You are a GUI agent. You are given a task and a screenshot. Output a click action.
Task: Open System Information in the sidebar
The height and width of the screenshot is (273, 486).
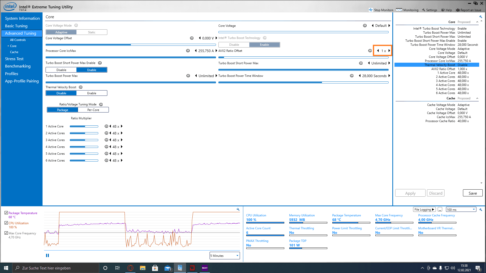[22, 18]
